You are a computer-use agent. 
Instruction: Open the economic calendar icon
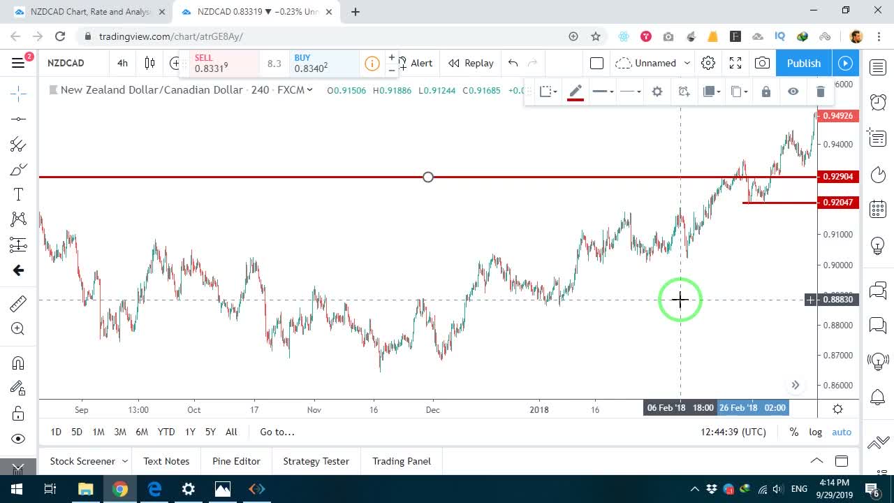pyautogui.click(x=878, y=209)
